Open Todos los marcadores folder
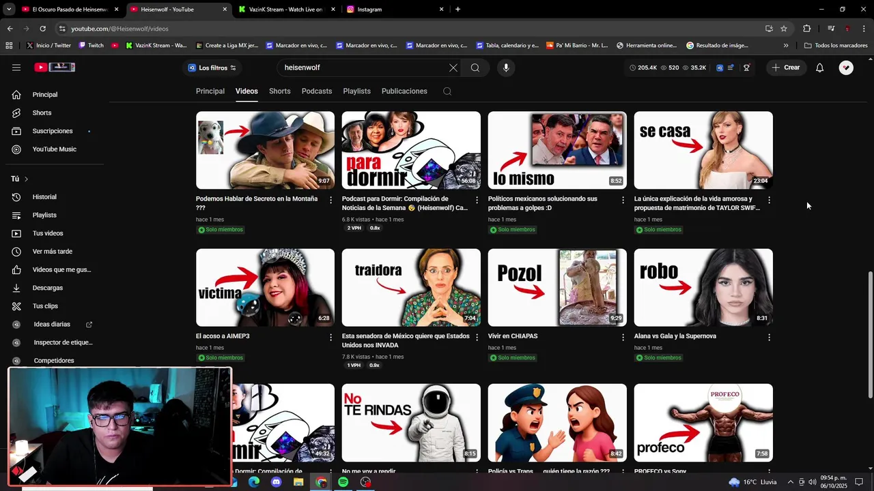Screen dimensions: 874x491 (836, 46)
